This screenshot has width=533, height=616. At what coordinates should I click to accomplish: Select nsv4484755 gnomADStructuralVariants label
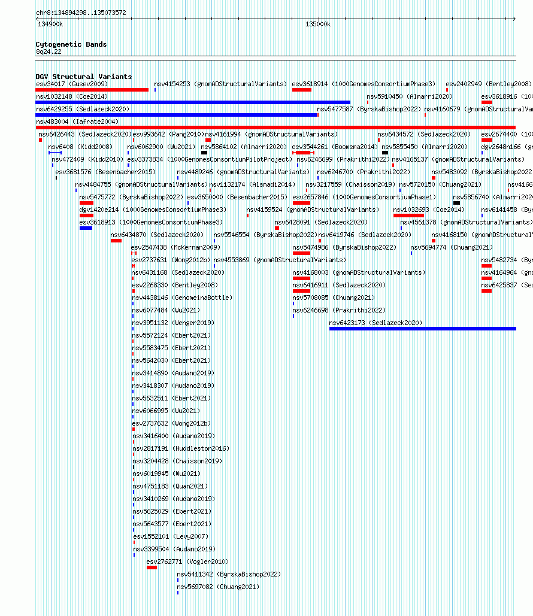coord(141,184)
